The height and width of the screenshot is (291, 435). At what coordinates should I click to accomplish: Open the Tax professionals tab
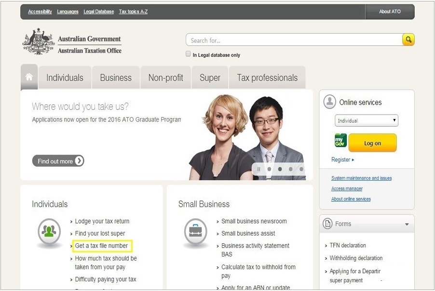[x=267, y=78]
